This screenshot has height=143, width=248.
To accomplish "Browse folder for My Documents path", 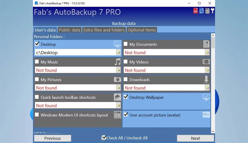I will 207,52.
